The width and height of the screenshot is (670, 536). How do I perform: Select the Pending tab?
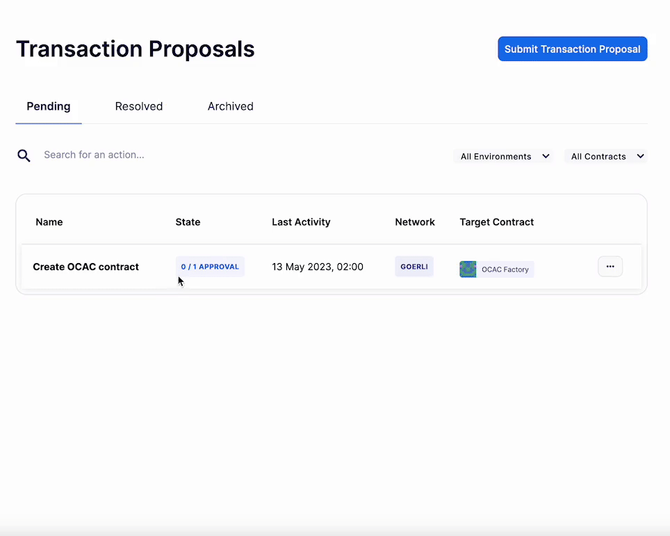pyautogui.click(x=49, y=106)
